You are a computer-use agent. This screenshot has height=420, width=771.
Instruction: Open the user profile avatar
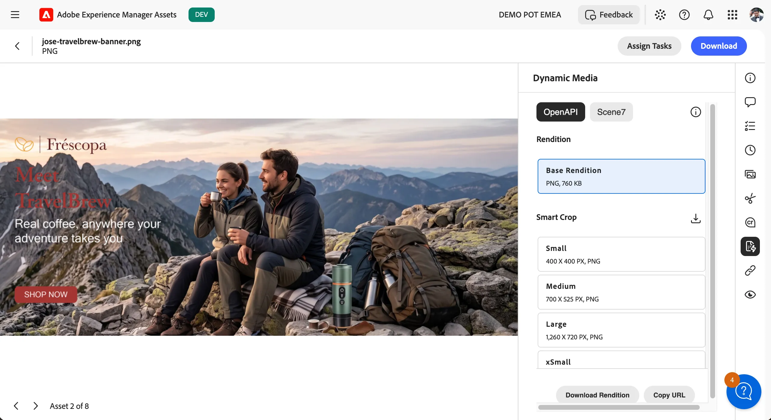click(x=756, y=14)
